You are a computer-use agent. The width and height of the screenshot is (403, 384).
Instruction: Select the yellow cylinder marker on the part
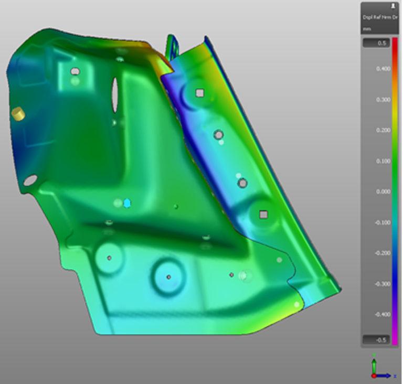pyautogui.click(x=18, y=114)
